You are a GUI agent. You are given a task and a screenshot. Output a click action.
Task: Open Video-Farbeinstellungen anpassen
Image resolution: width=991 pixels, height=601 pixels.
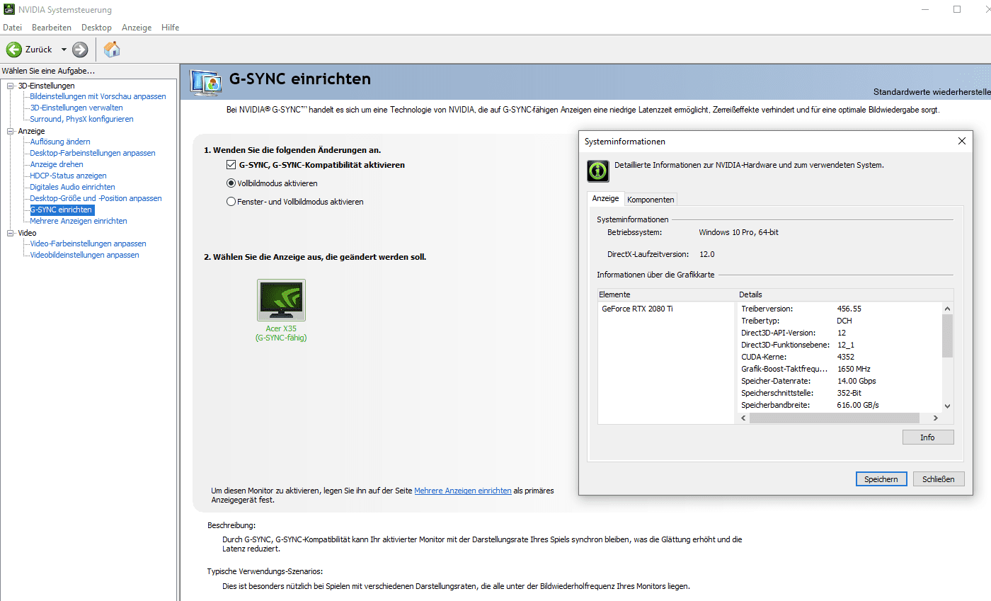tap(88, 244)
